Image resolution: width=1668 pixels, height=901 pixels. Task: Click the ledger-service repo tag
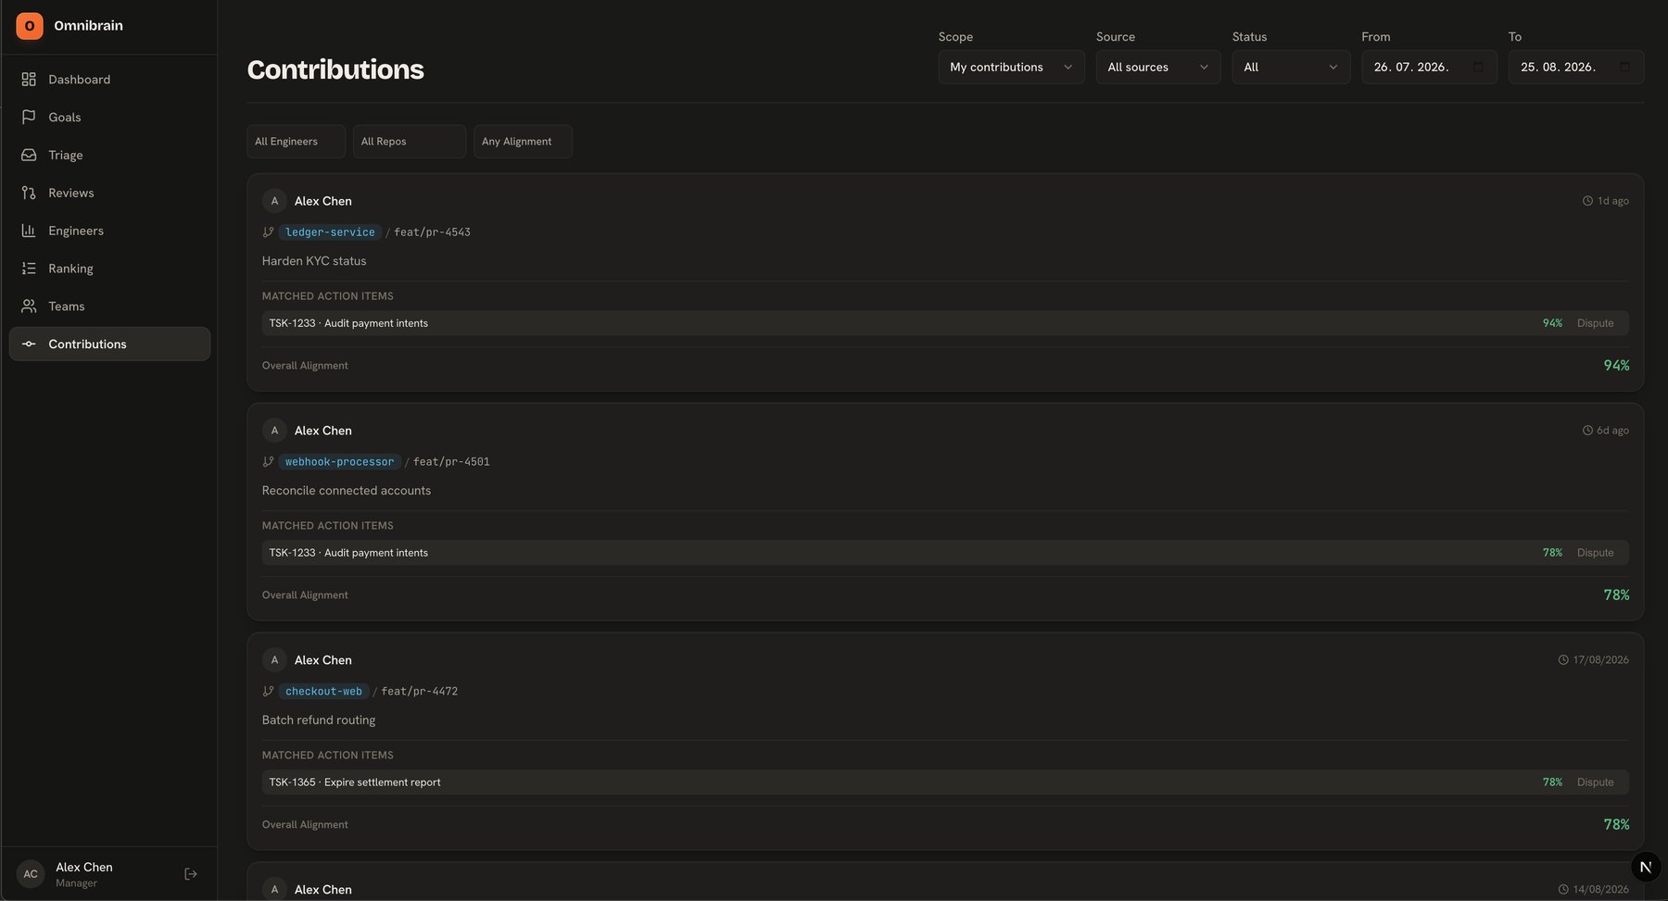tap(330, 232)
